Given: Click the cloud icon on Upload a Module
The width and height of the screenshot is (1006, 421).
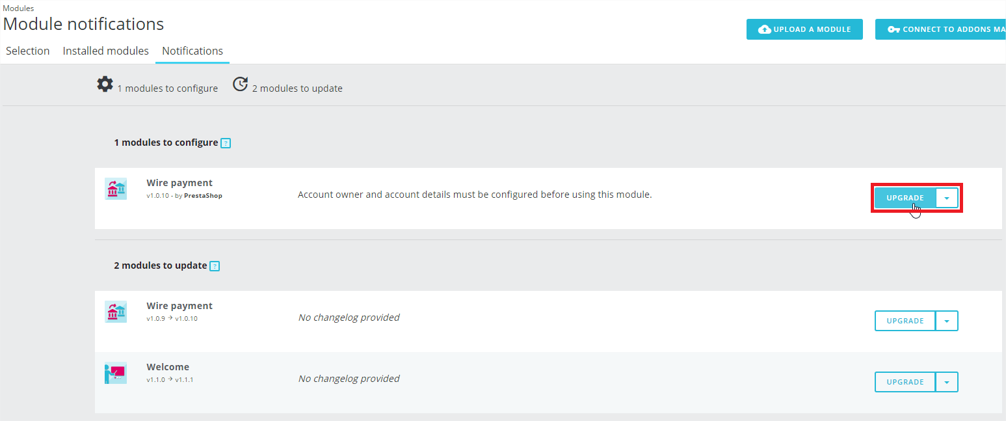Looking at the screenshot, I should point(765,29).
